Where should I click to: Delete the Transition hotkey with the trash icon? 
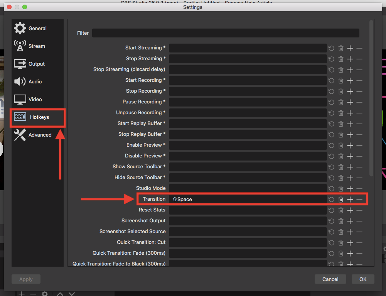(341, 200)
